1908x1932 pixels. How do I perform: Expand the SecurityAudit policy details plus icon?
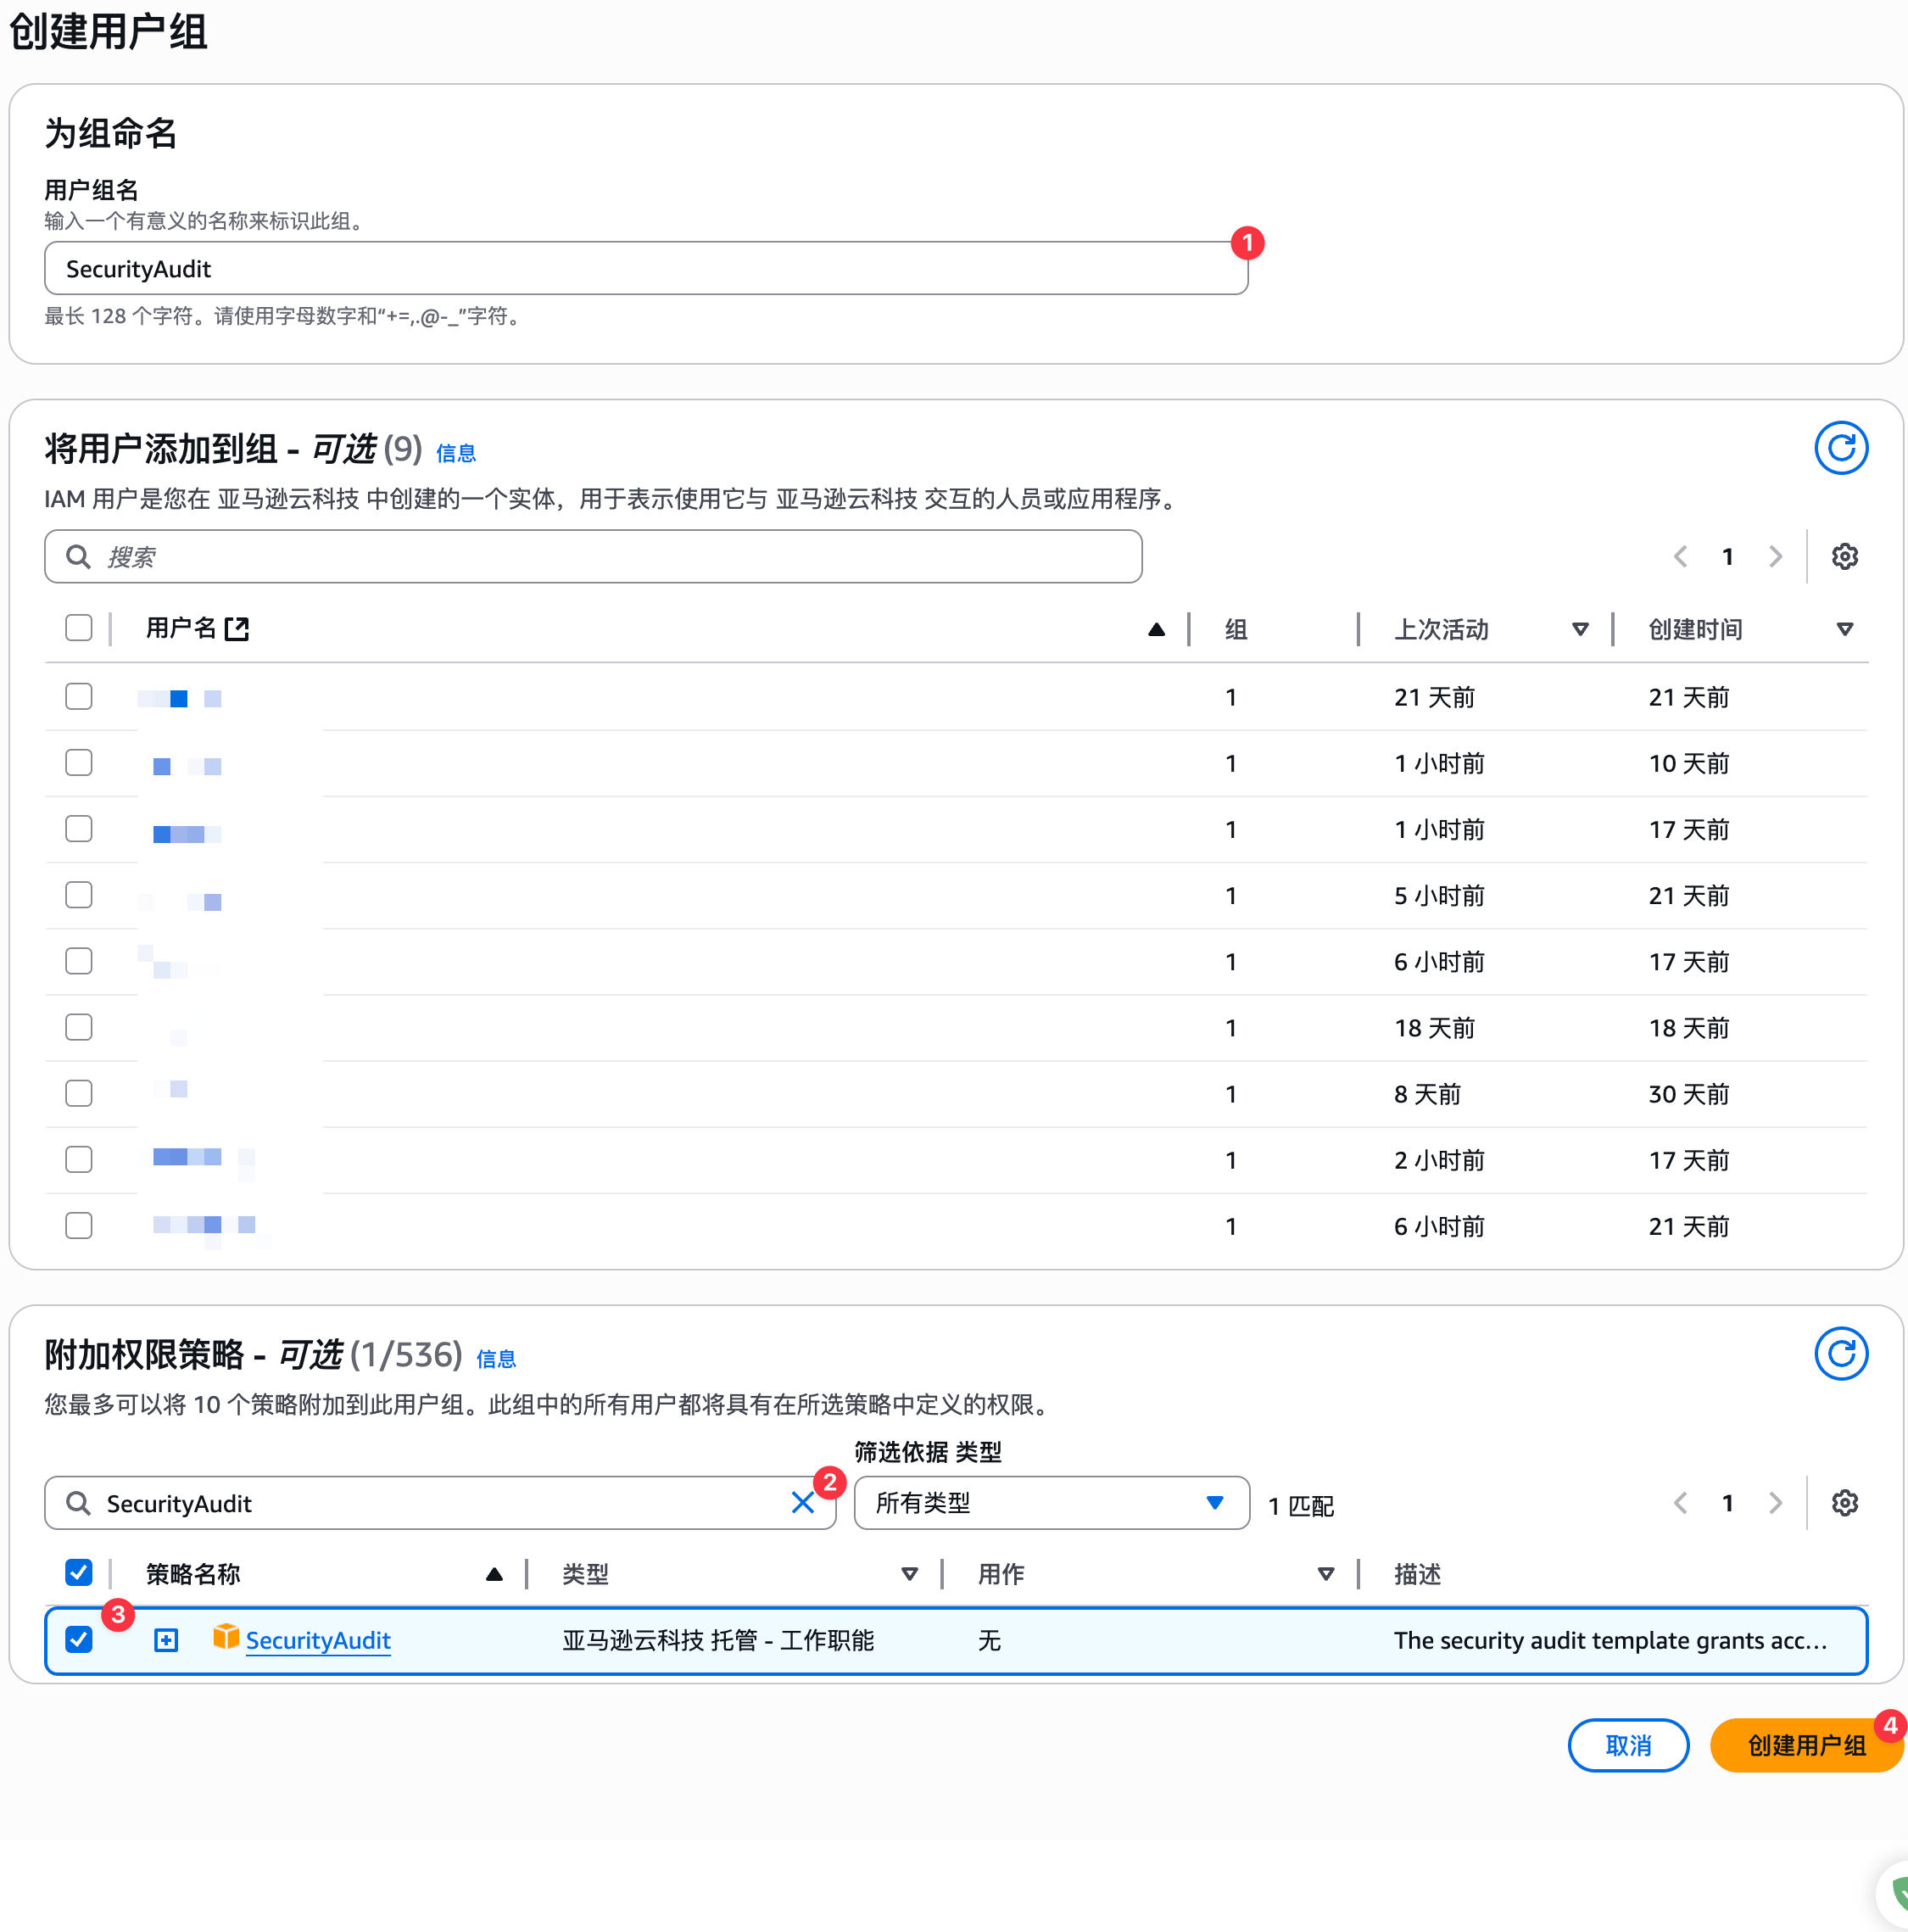166,1640
